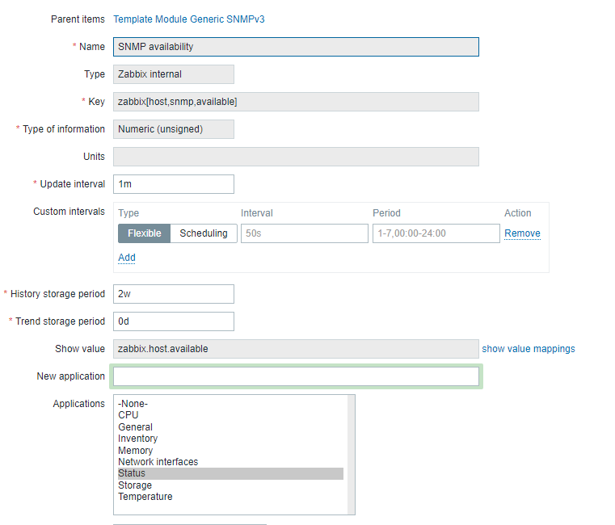Select the Flexible interval type

coord(145,233)
